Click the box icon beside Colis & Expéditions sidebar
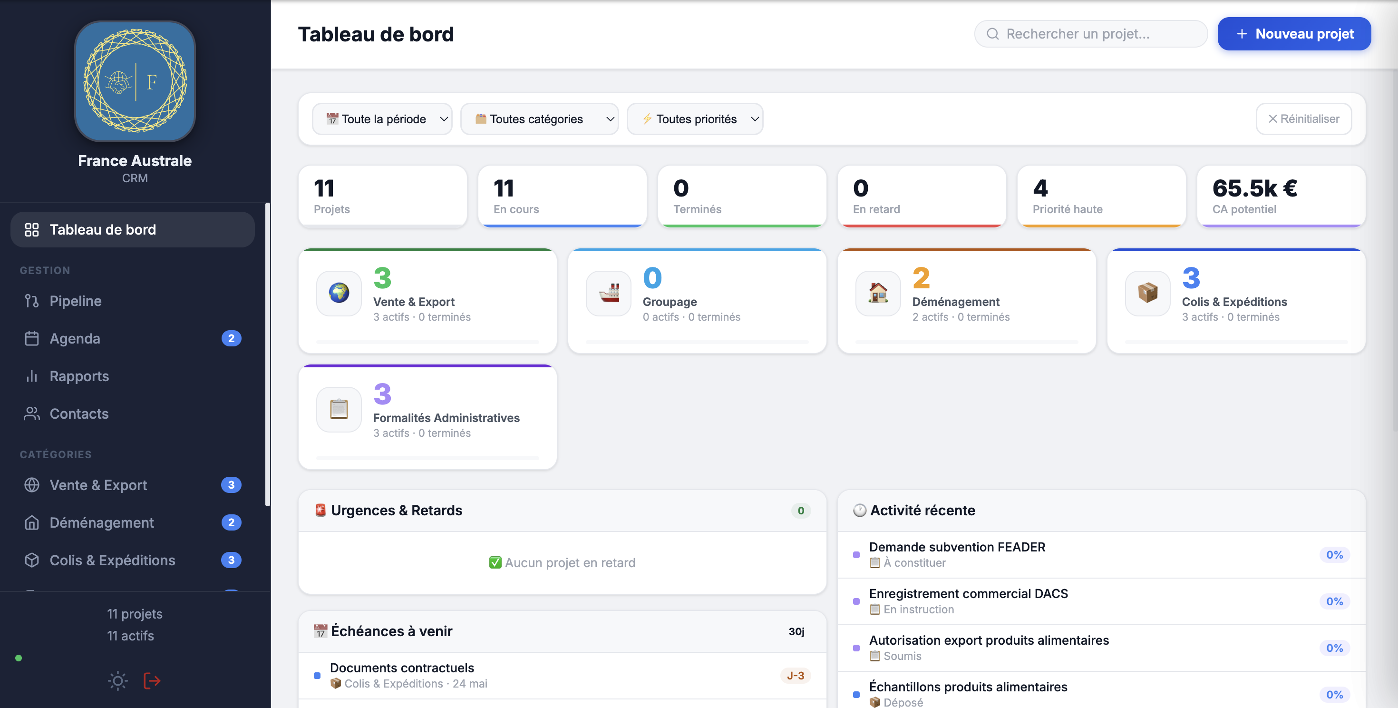1398x708 pixels. [32, 560]
